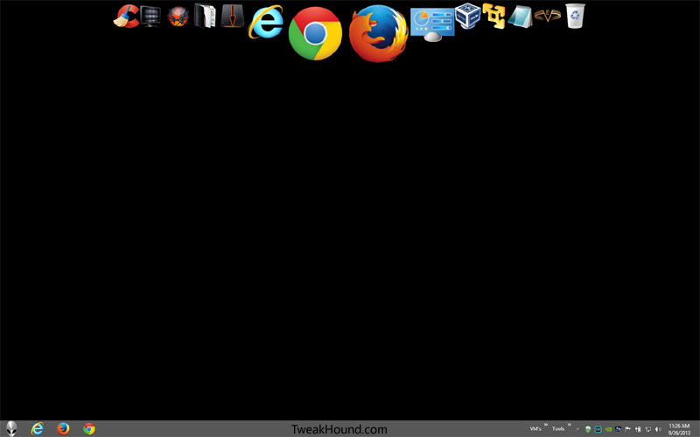Open the taskbar clock and date

pos(679,429)
